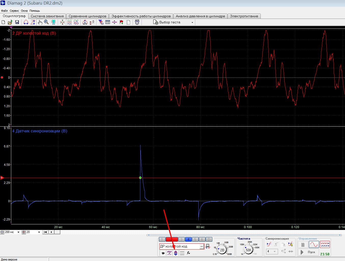Click the Пуск start button
The width and height of the screenshot is (345, 261).
pos(308,252)
